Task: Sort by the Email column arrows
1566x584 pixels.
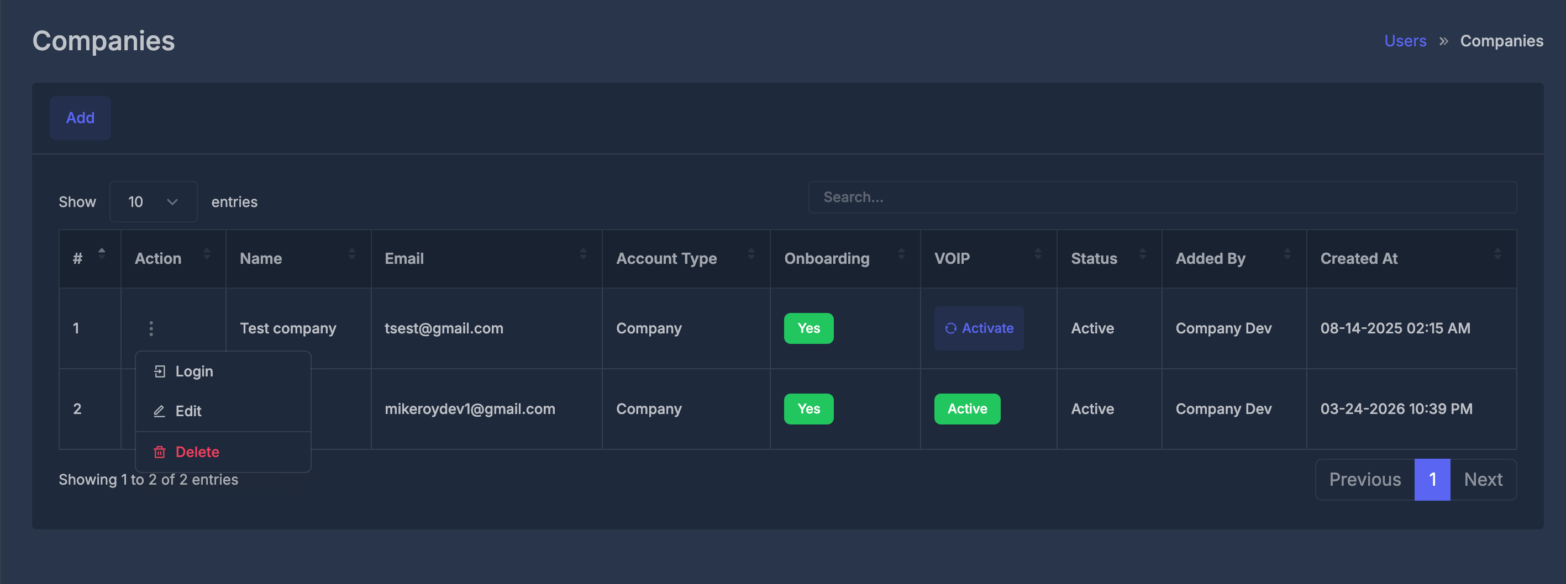Action: tap(583, 254)
